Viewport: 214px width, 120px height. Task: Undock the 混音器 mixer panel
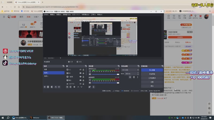coord(119,66)
